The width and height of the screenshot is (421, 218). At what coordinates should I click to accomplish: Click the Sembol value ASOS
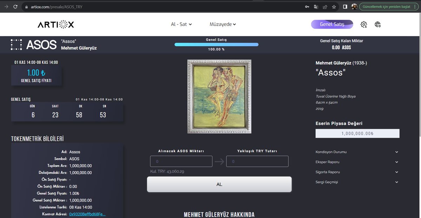coord(74,159)
